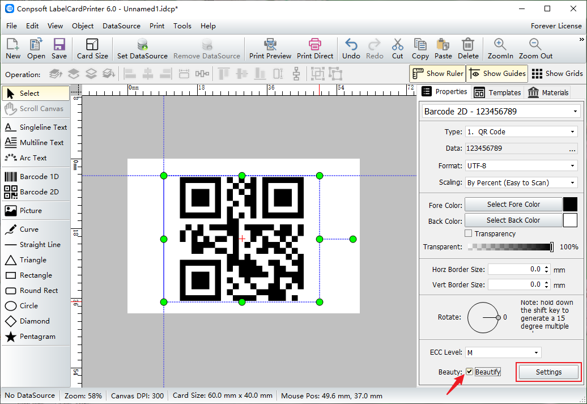Open the Card Size settings
Viewport: 587px width, 404px height.
pyautogui.click(x=92, y=49)
